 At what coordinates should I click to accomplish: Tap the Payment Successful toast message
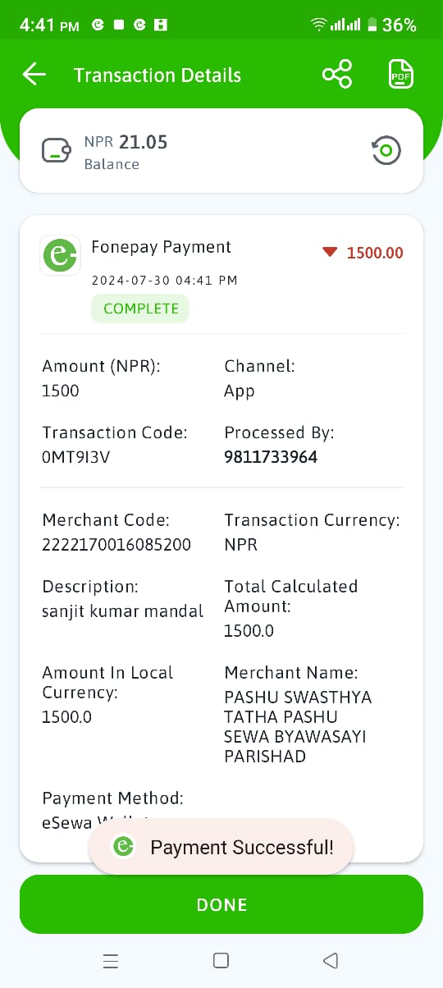point(221,847)
